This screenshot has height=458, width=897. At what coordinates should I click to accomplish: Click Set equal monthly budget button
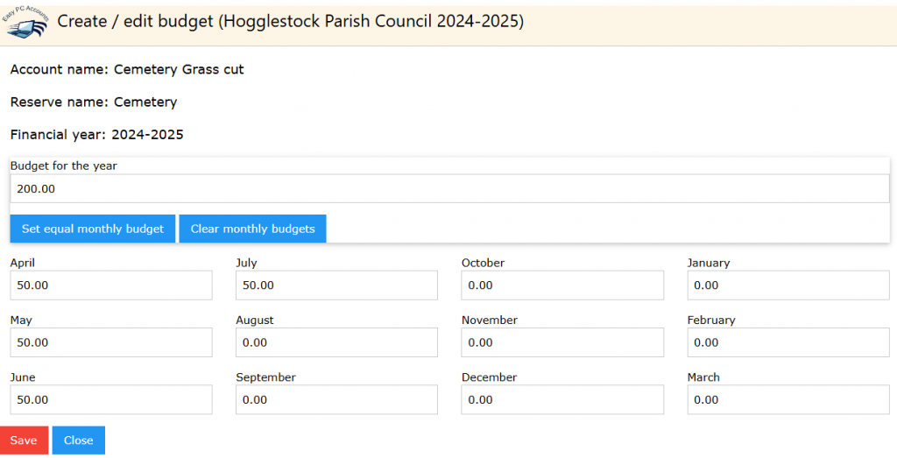(93, 229)
